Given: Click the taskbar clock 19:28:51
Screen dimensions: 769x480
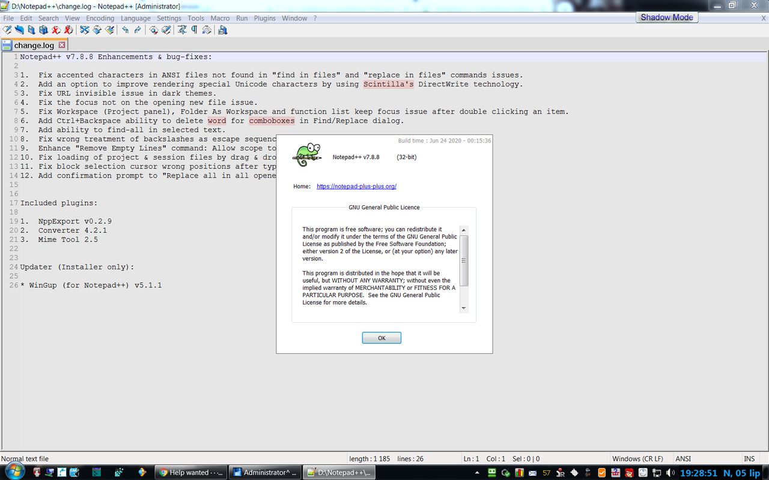Looking at the screenshot, I should coord(698,473).
